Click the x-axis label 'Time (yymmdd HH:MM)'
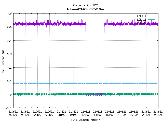This screenshot has height=122, width=163. (x=85, y=120)
